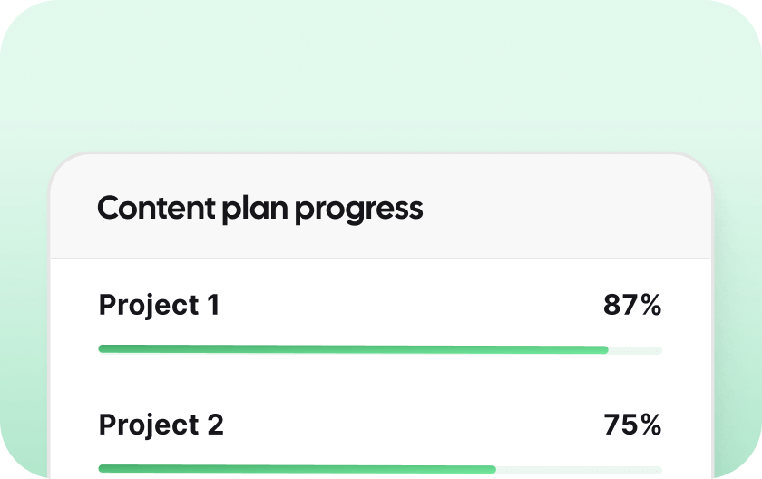Screen dimensions: 762x479
Task: Click the green background left of the card
Action: [24, 318]
